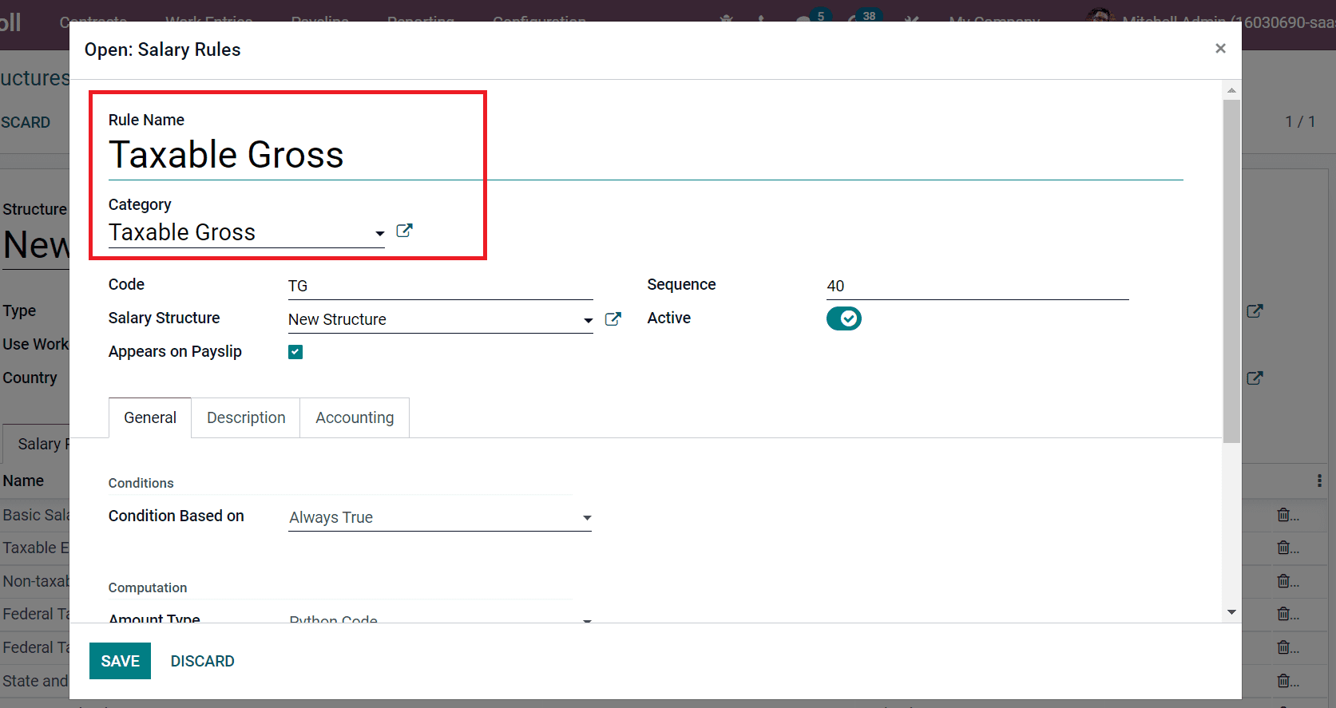The height and width of the screenshot is (708, 1336).
Task: Open the Basic Sal row in background list
Action: pos(35,515)
